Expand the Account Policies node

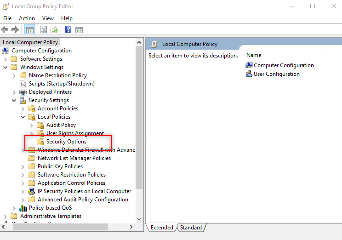click(x=23, y=109)
